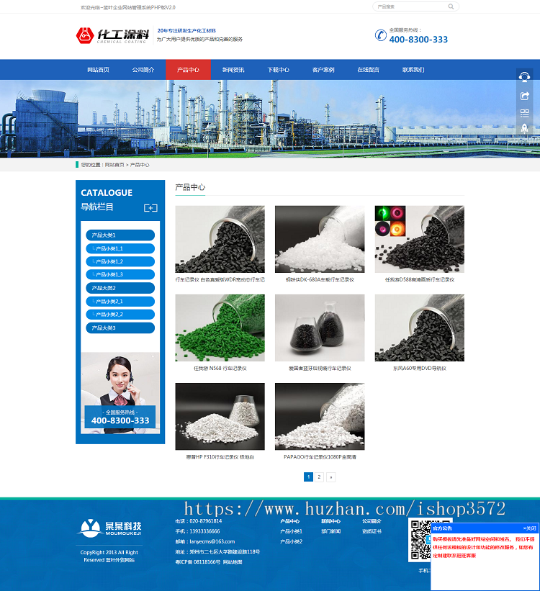Open the 惠普HP F310 product thumbnail

coord(220,417)
